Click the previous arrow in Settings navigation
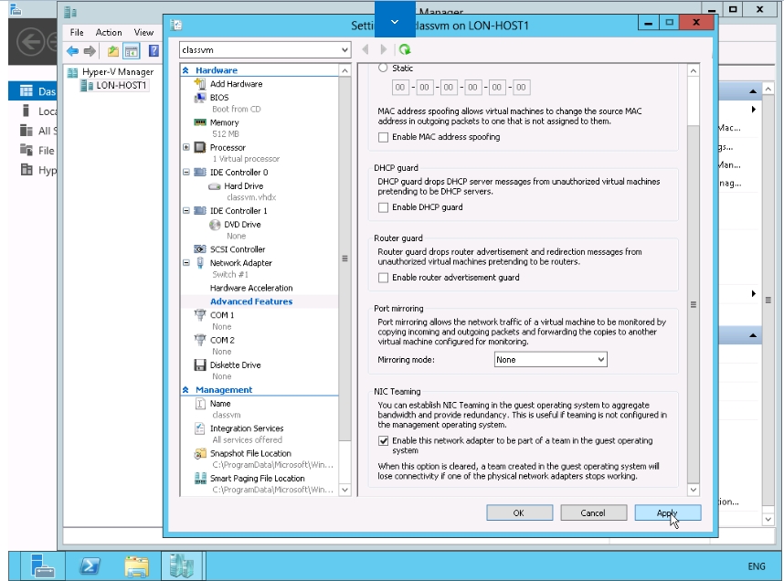The height and width of the screenshot is (581, 784). pos(366,49)
